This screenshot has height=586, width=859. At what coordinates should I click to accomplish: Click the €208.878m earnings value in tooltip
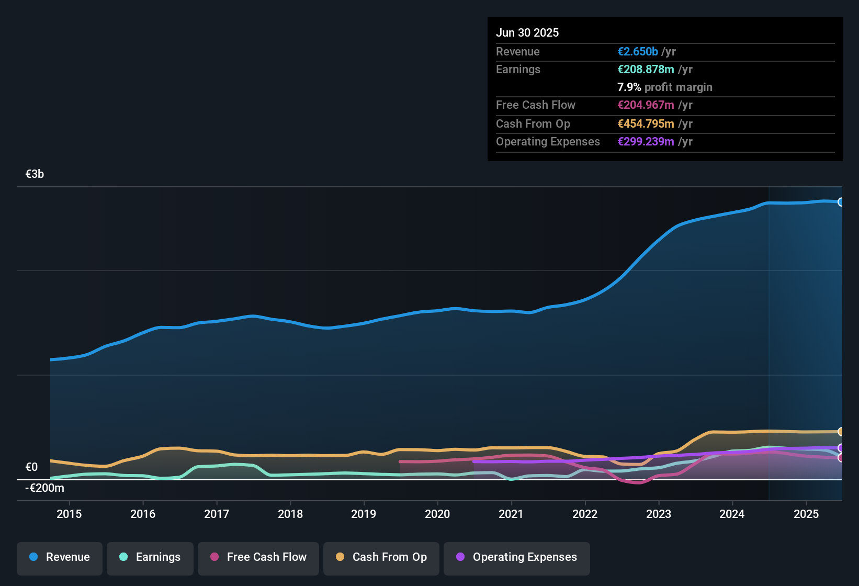pyautogui.click(x=646, y=70)
